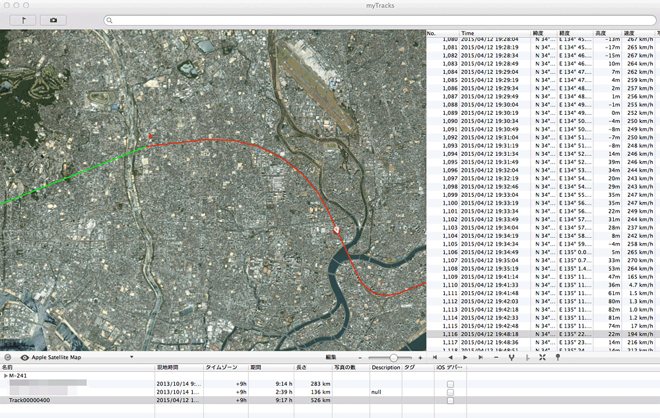The image size is (660, 418).
Task: Click the 高度 altitude column header
Action: [x=607, y=33]
